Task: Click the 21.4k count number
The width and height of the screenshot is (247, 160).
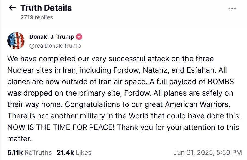Action: pos(65,153)
